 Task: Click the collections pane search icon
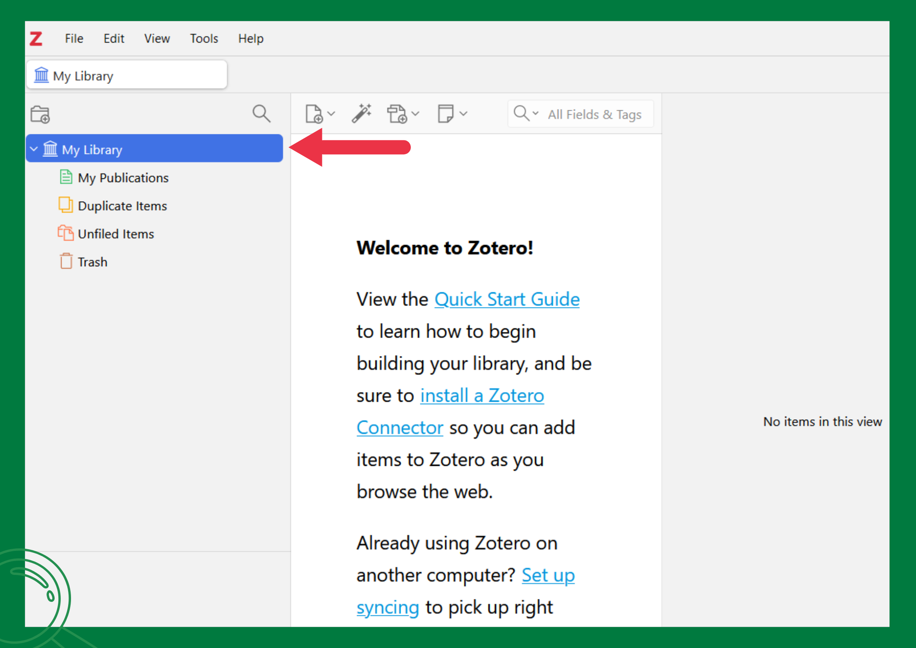coord(261,114)
